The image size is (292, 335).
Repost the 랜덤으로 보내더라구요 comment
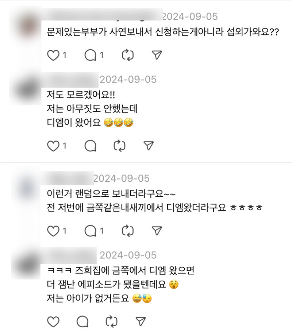[x=128, y=231]
